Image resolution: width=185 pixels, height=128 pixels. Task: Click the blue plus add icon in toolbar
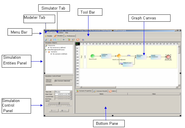click(x=64, y=39)
